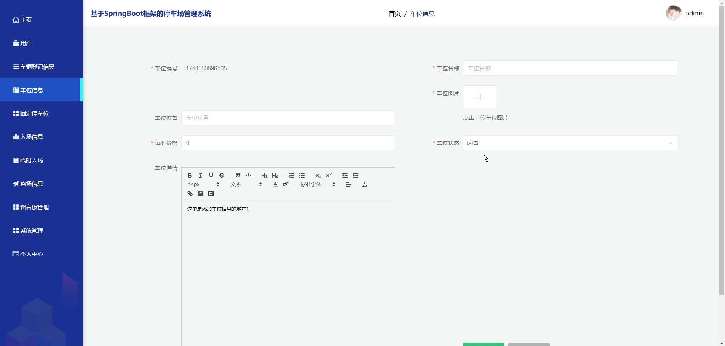The height and width of the screenshot is (346, 725).
Task: Open the text color picker
Action: pos(275,185)
